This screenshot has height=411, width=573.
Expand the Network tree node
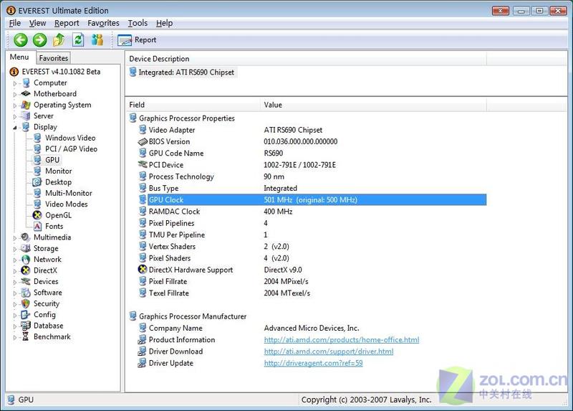[15, 260]
